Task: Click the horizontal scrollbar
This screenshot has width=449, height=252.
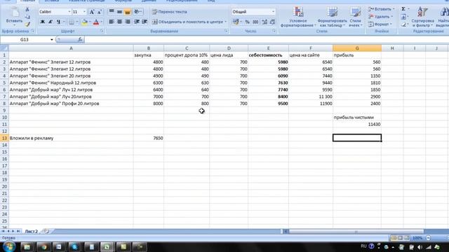Action: [356, 232]
